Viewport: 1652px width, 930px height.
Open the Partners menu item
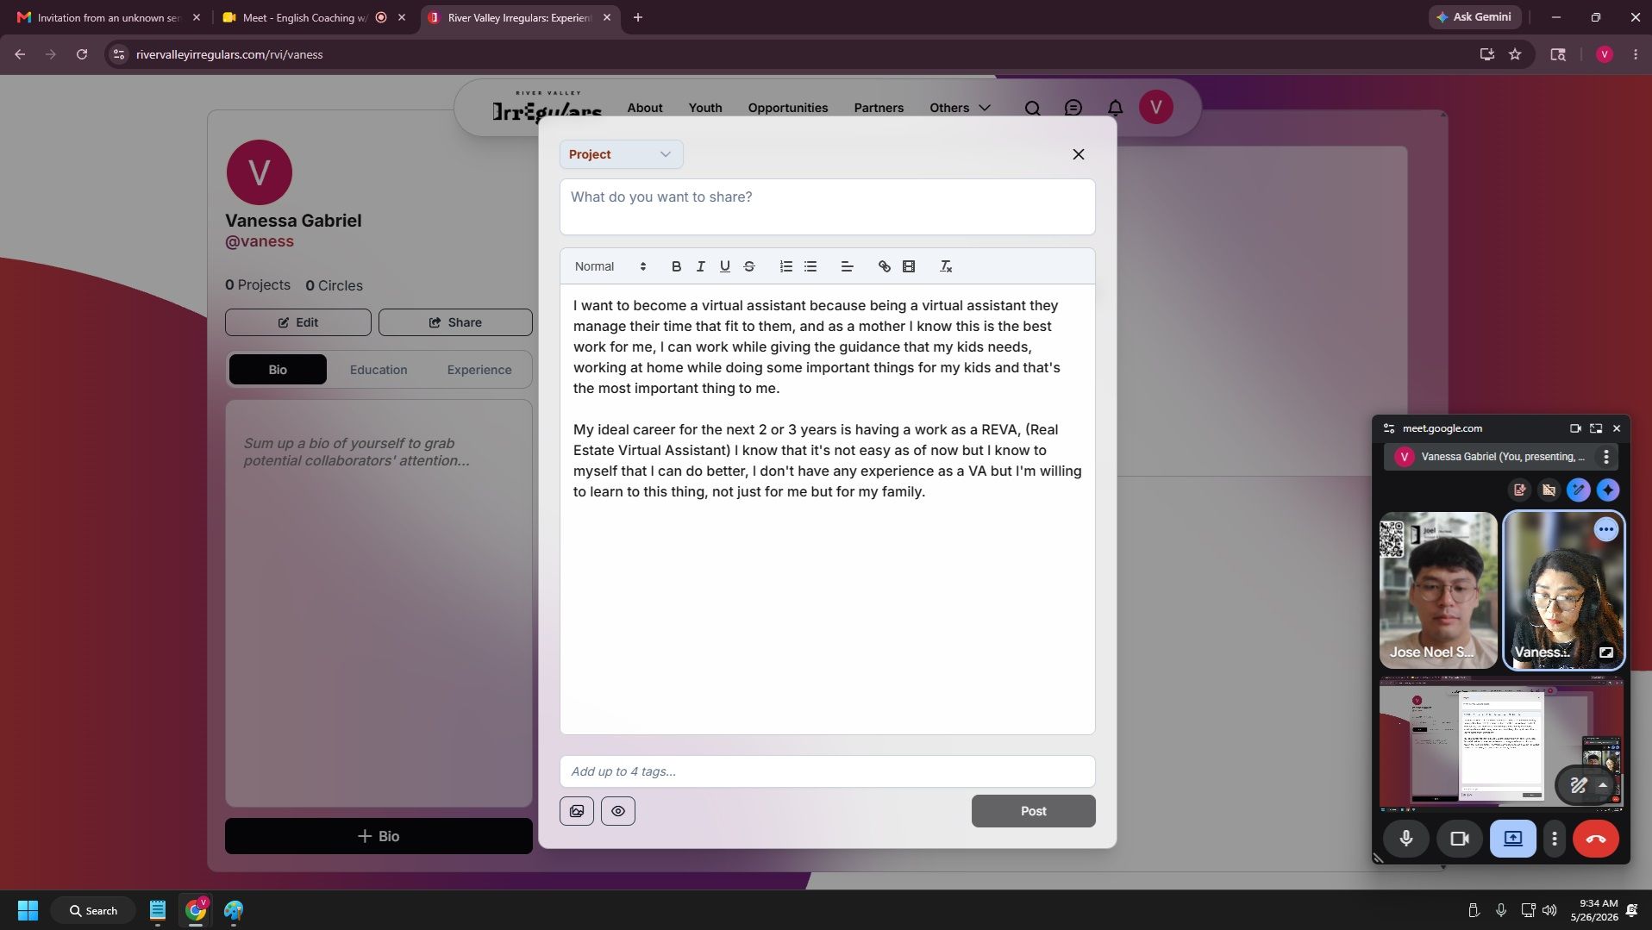pos(879,108)
